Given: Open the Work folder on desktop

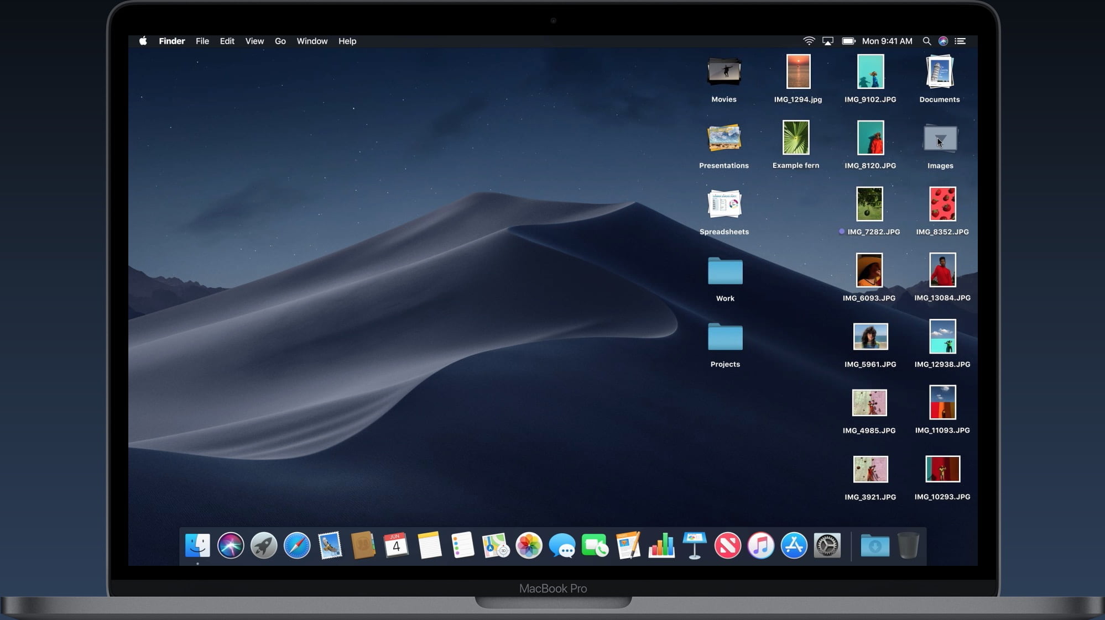Looking at the screenshot, I should coord(725,271).
